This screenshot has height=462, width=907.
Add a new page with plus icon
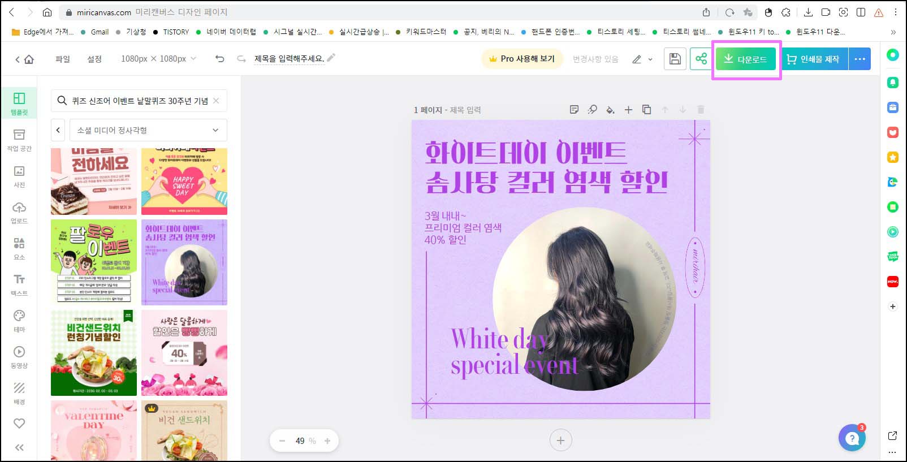628,110
